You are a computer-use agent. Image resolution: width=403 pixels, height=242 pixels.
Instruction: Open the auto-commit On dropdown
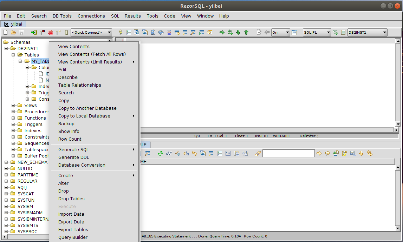(x=281, y=32)
